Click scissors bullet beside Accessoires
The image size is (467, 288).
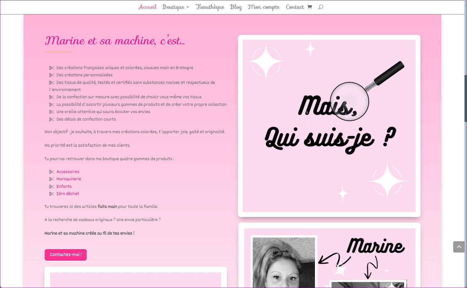tap(52, 172)
